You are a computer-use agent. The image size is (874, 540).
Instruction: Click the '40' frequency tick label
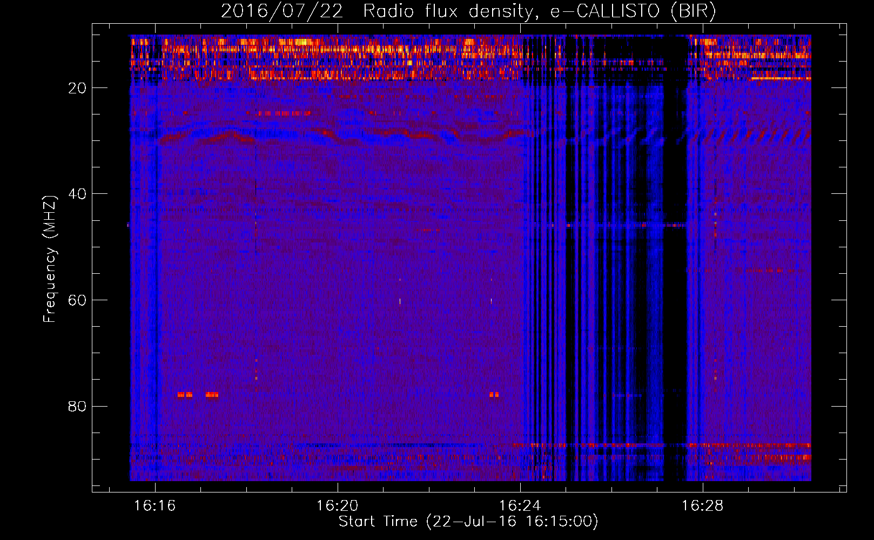click(x=77, y=194)
